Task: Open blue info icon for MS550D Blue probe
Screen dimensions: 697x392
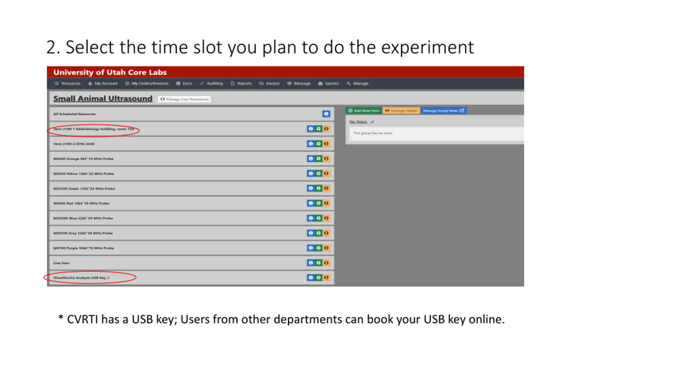Action: pyautogui.click(x=311, y=218)
